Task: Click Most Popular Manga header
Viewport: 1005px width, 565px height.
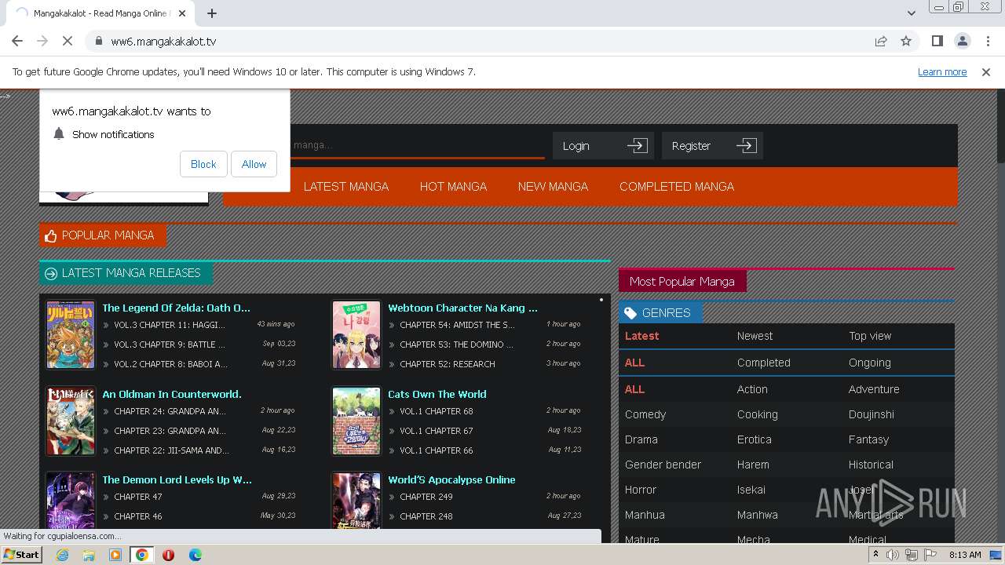Action: click(x=682, y=281)
